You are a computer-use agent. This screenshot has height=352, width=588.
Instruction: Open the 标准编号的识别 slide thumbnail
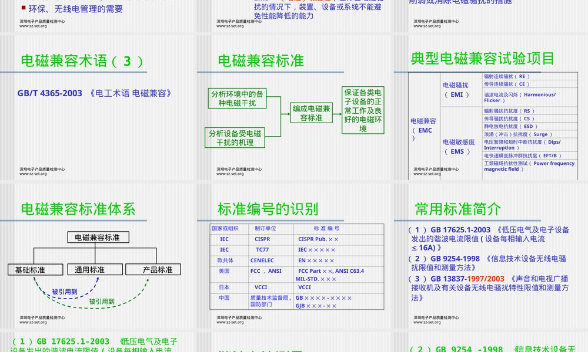pos(294,256)
